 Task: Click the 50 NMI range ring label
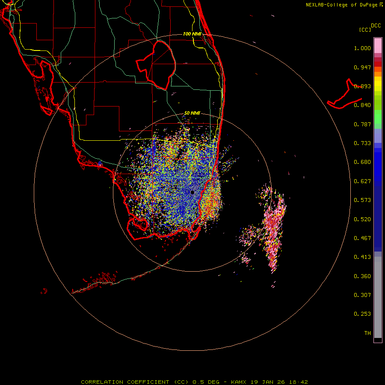[x=192, y=113]
